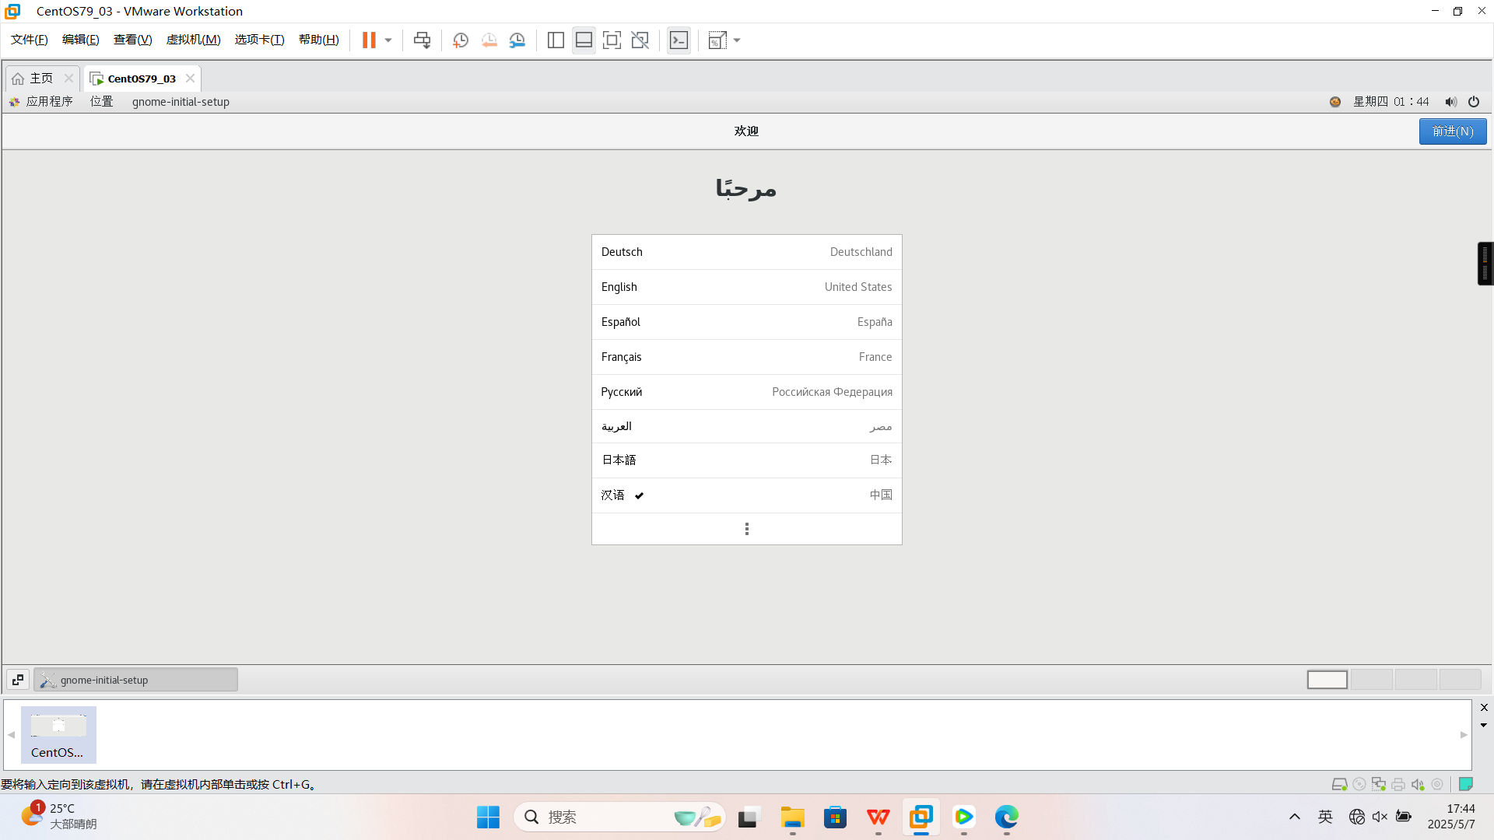Expand more languages with three dots
The height and width of the screenshot is (840, 1494).
747,529
